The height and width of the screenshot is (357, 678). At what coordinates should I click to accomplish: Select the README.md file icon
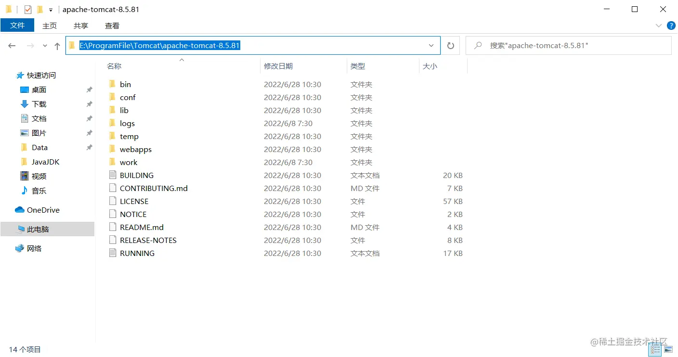[113, 227]
